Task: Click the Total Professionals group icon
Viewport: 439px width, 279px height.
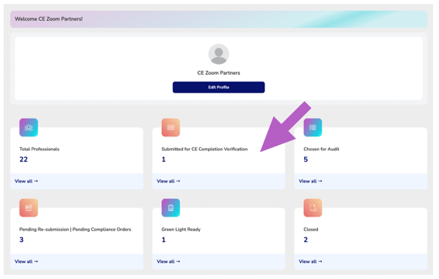Action: 29,127
